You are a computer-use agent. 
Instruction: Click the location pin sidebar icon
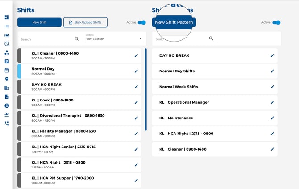coord(7,79)
